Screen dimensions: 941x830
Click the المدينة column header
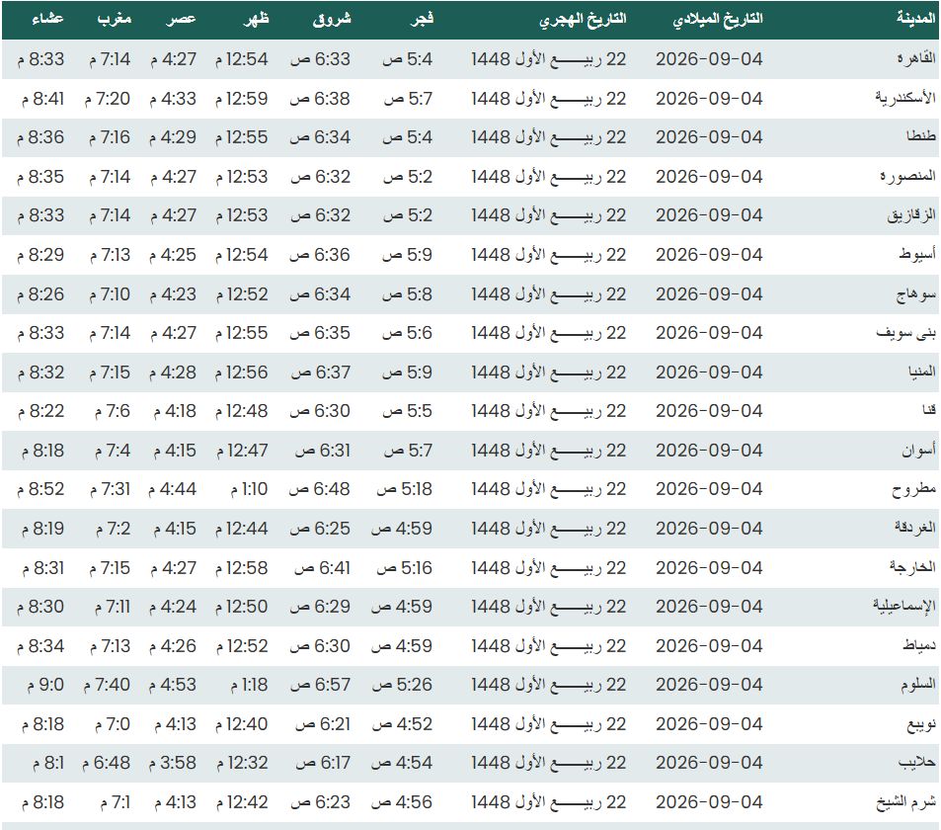[x=915, y=19]
